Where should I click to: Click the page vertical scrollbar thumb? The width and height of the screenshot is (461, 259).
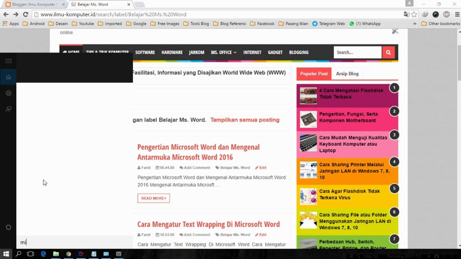tap(459, 63)
